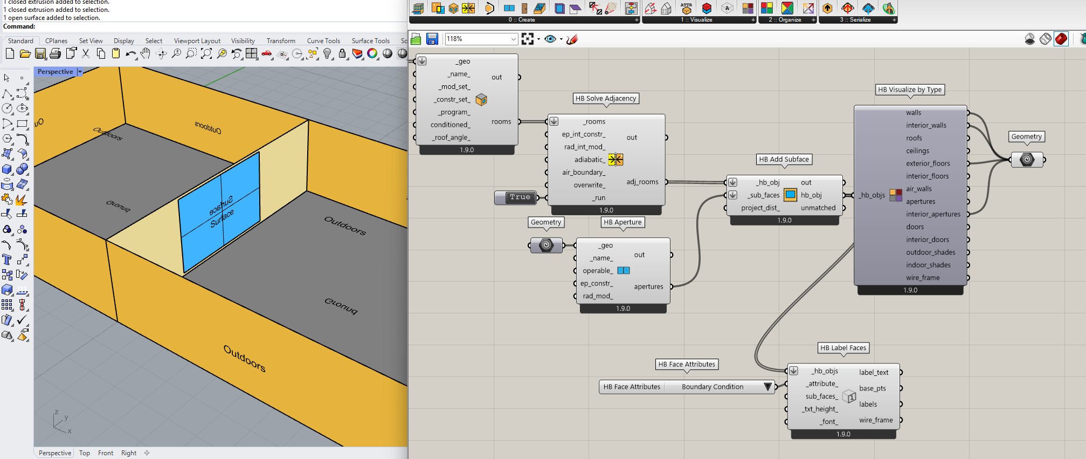Click the Pan hand tool in the toolbar
1086x459 pixels.
click(146, 53)
